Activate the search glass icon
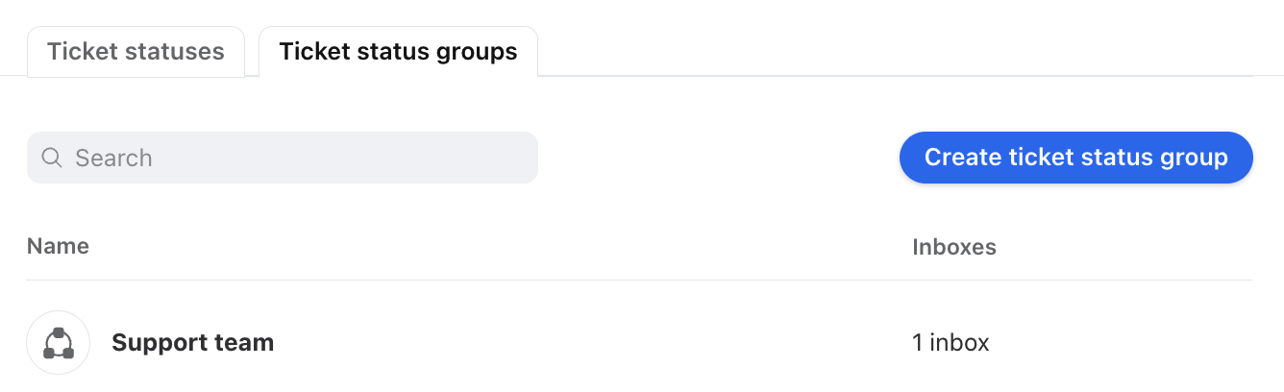This screenshot has height=392, width=1284. click(52, 158)
